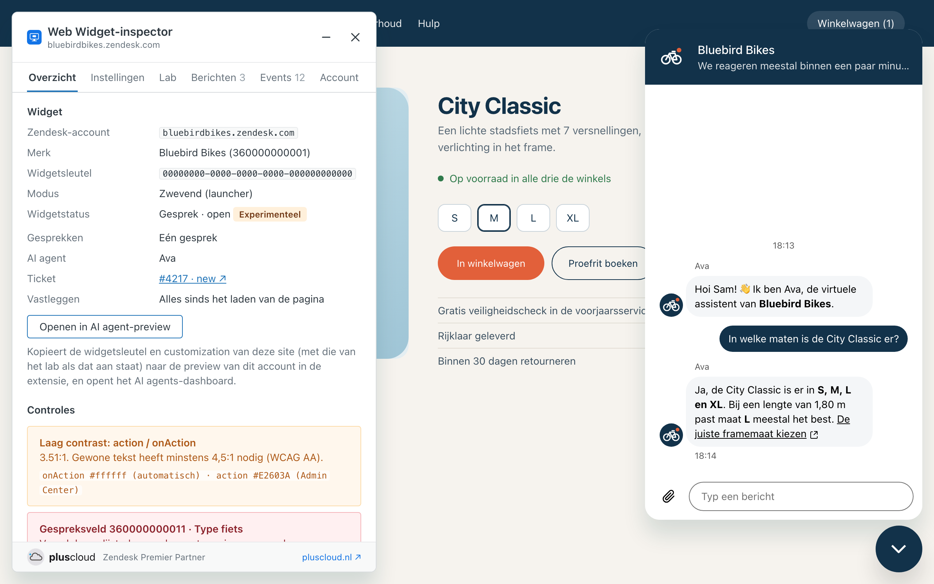Click the attachment paperclip icon in chat
The height and width of the screenshot is (584, 934).
coord(668,496)
